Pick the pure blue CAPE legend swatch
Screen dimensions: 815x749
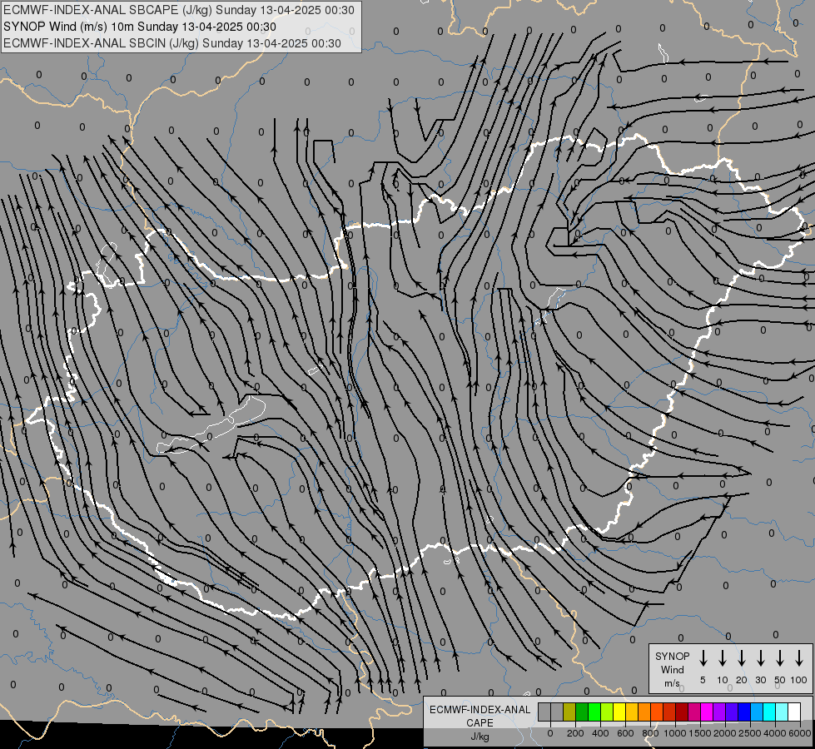(745, 712)
